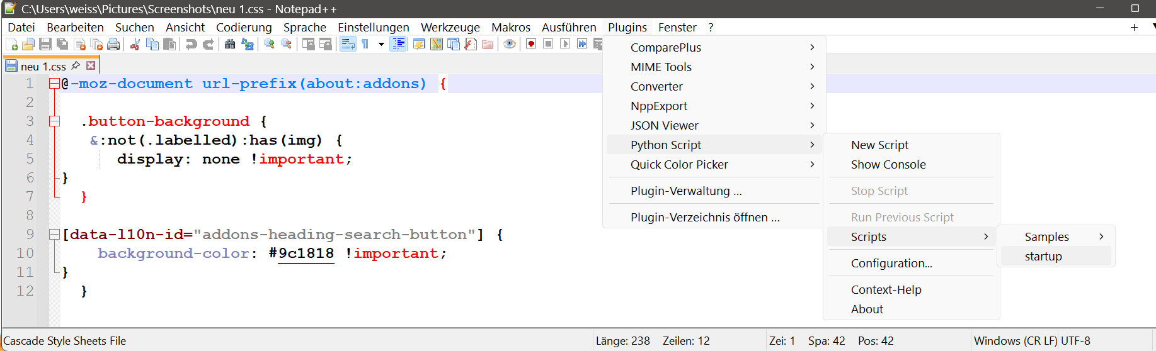Click the Cut scissors icon

[x=135, y=44]
